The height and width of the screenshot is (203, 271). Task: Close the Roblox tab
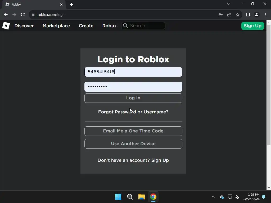coord(61,4)
